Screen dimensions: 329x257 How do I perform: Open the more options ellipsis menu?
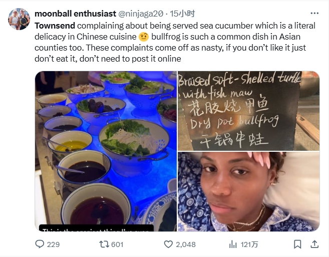314,13
